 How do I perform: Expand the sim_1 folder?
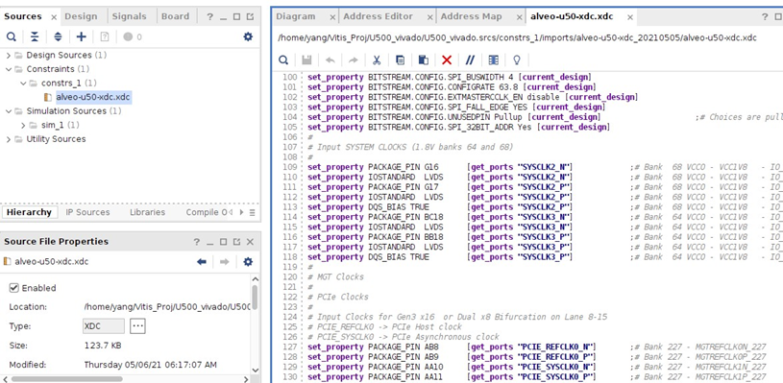23,125
